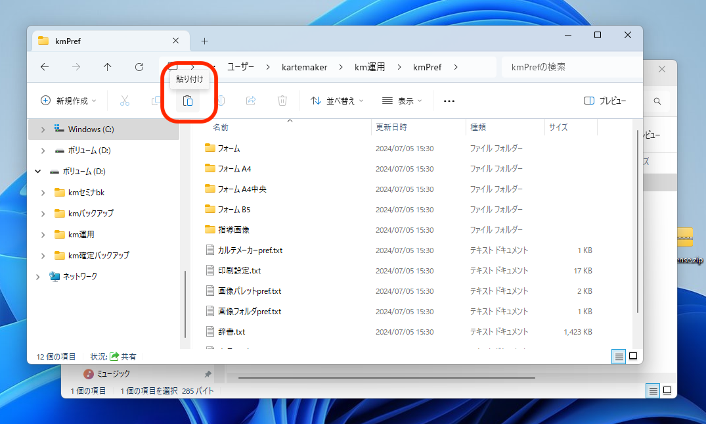This screenshot has height=424, width=706.
Task: Go up one folder level arrow
Action: [108, 67]
